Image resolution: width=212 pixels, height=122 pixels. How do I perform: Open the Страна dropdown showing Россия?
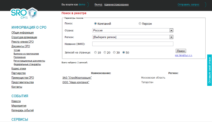132,30
